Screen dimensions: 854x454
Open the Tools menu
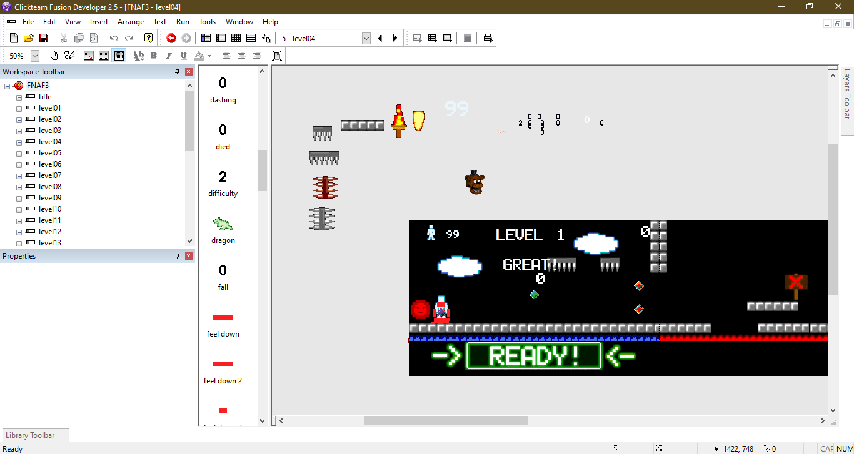[207, 22]
